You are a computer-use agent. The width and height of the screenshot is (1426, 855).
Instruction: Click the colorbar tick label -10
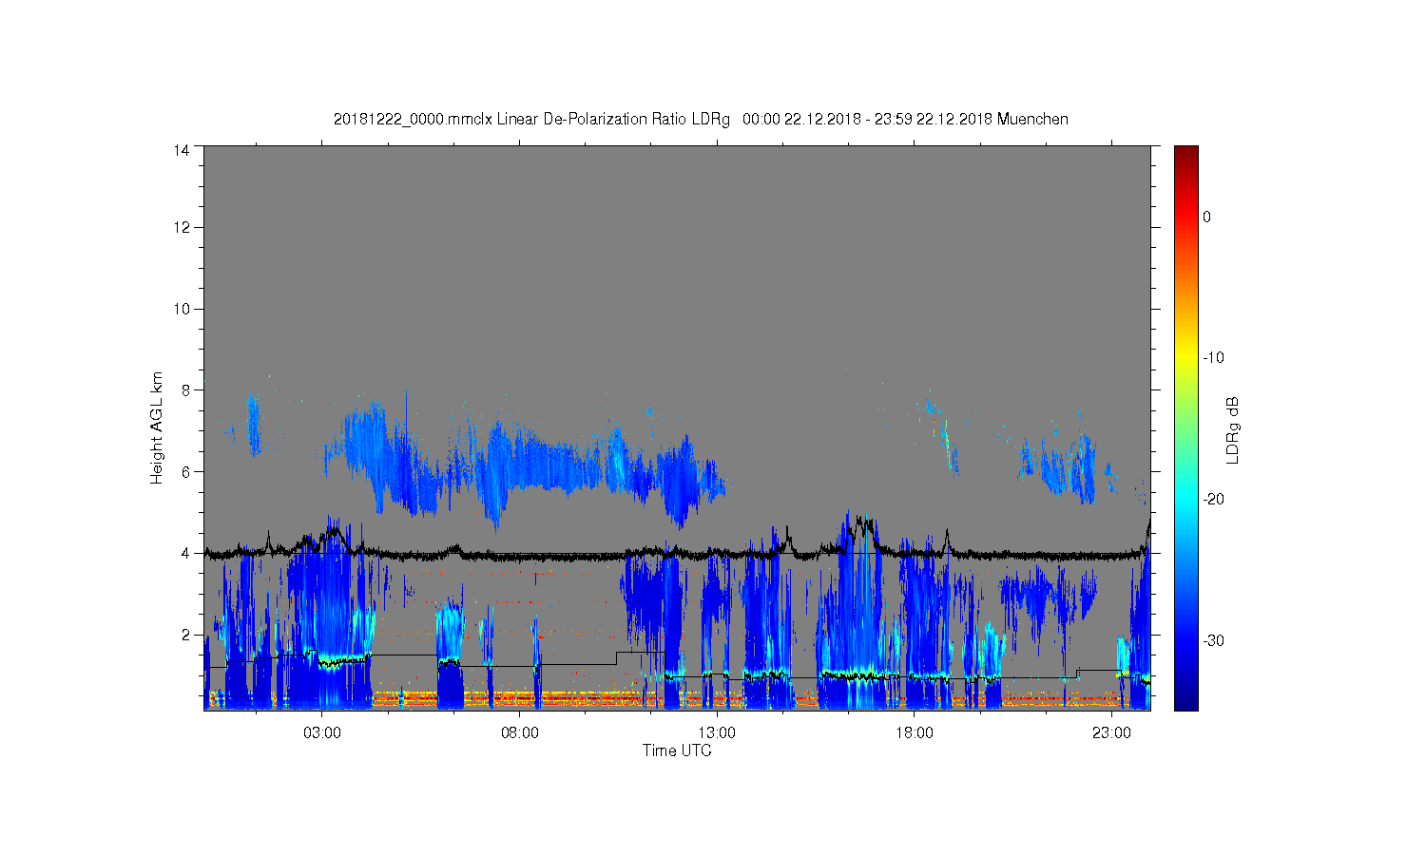point(1213,358)
